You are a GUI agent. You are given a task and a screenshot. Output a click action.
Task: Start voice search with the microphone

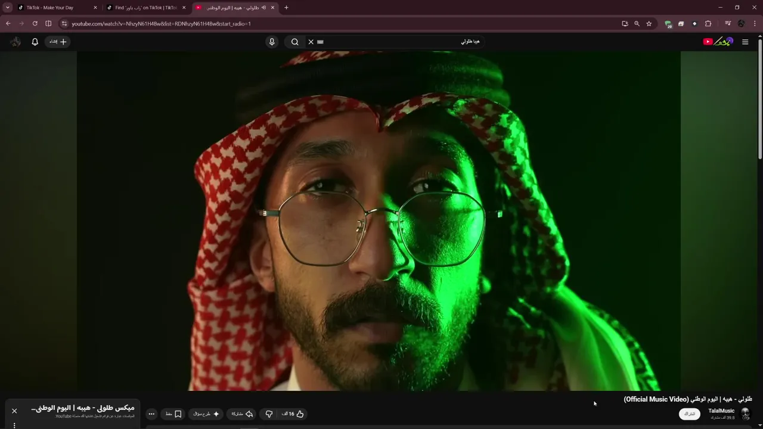[x=272, y=42]
